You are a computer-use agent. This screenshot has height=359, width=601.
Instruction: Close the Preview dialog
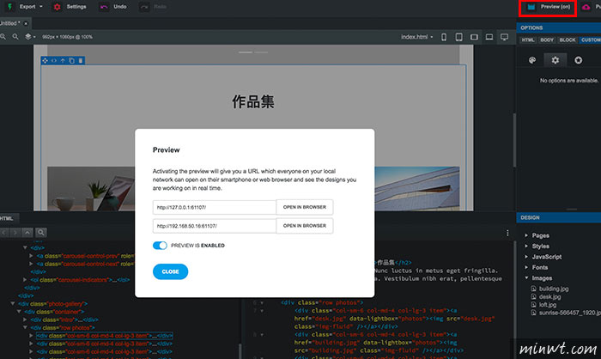click(x=170, y=271)
